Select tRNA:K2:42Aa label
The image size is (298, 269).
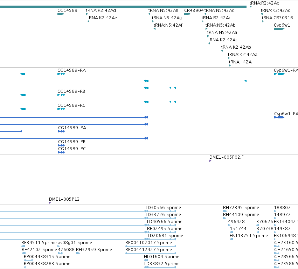click(x=243, y=55)
